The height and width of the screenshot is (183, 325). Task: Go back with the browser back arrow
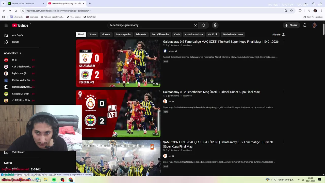click(4, 11)
